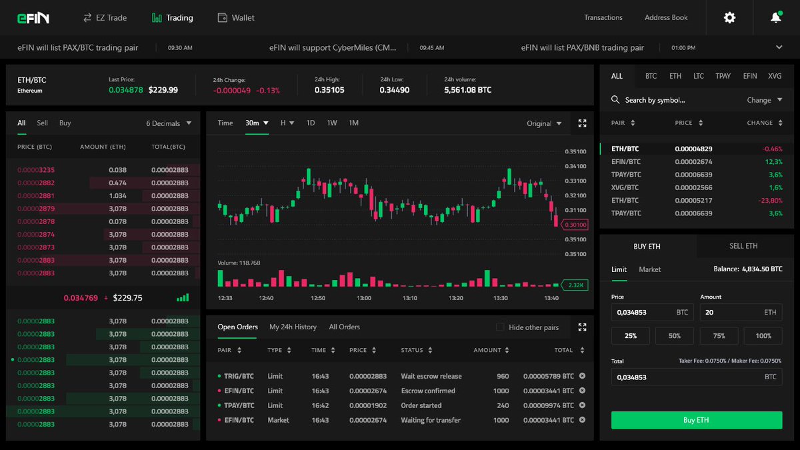This screenshot has height=450, width=800.
Task: Open the 30m interval dropdown
Action: pos(257,123)
